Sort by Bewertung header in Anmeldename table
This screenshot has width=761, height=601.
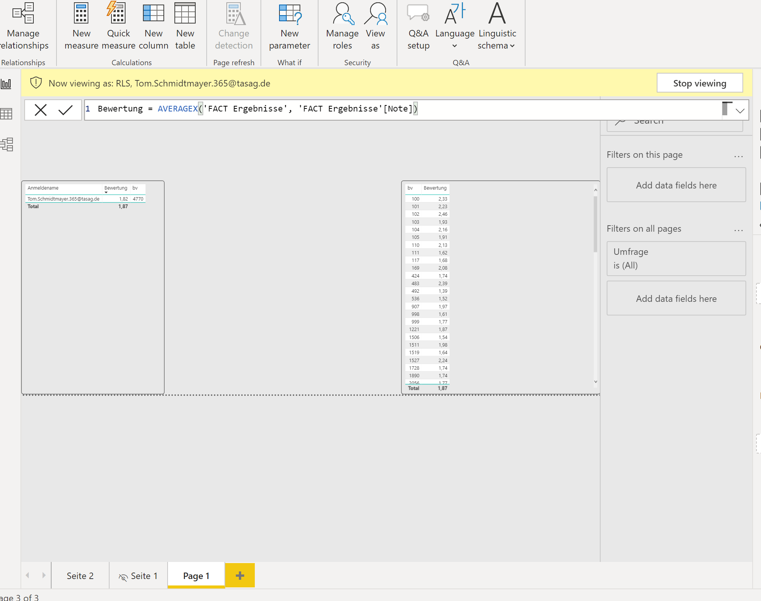(x=116, y=188)
